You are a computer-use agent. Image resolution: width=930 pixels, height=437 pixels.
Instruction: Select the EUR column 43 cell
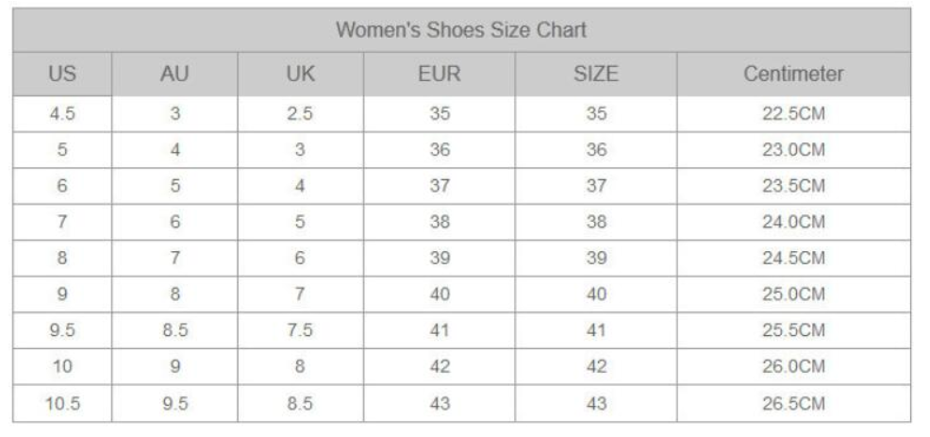tap(439, 404)
